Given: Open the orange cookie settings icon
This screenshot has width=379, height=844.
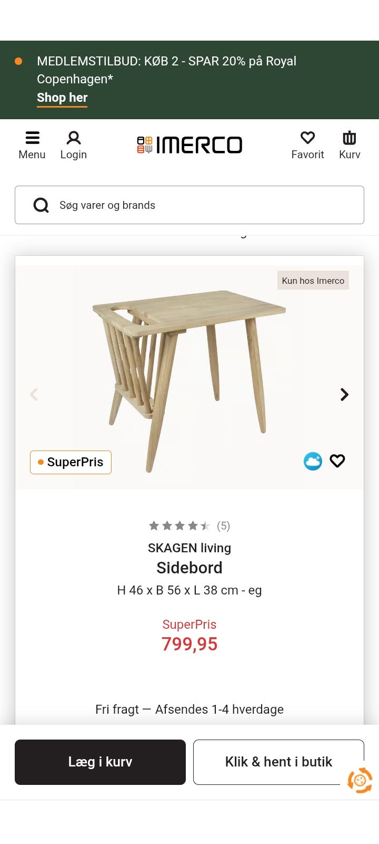Looking at the screenshot, I should click(360, 780).
